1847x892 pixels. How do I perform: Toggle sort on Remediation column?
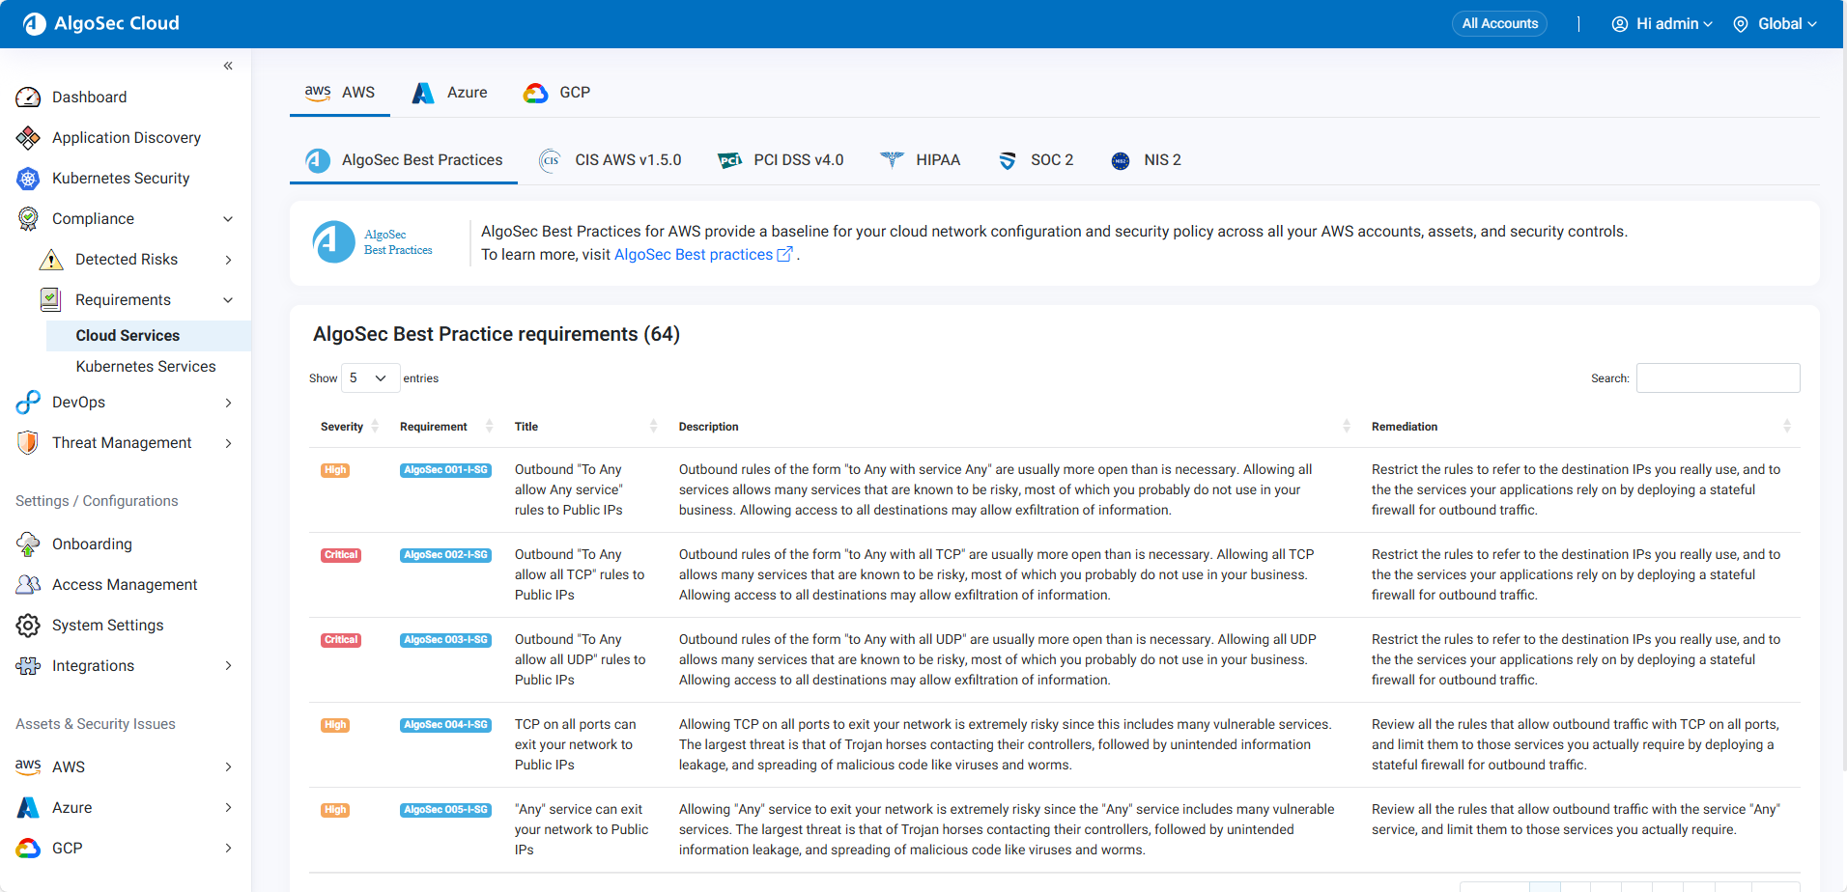click(1786, 427)
